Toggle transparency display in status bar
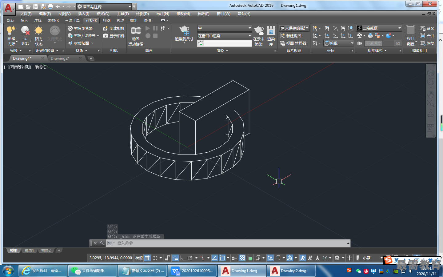443x277 pixels. 242,258
